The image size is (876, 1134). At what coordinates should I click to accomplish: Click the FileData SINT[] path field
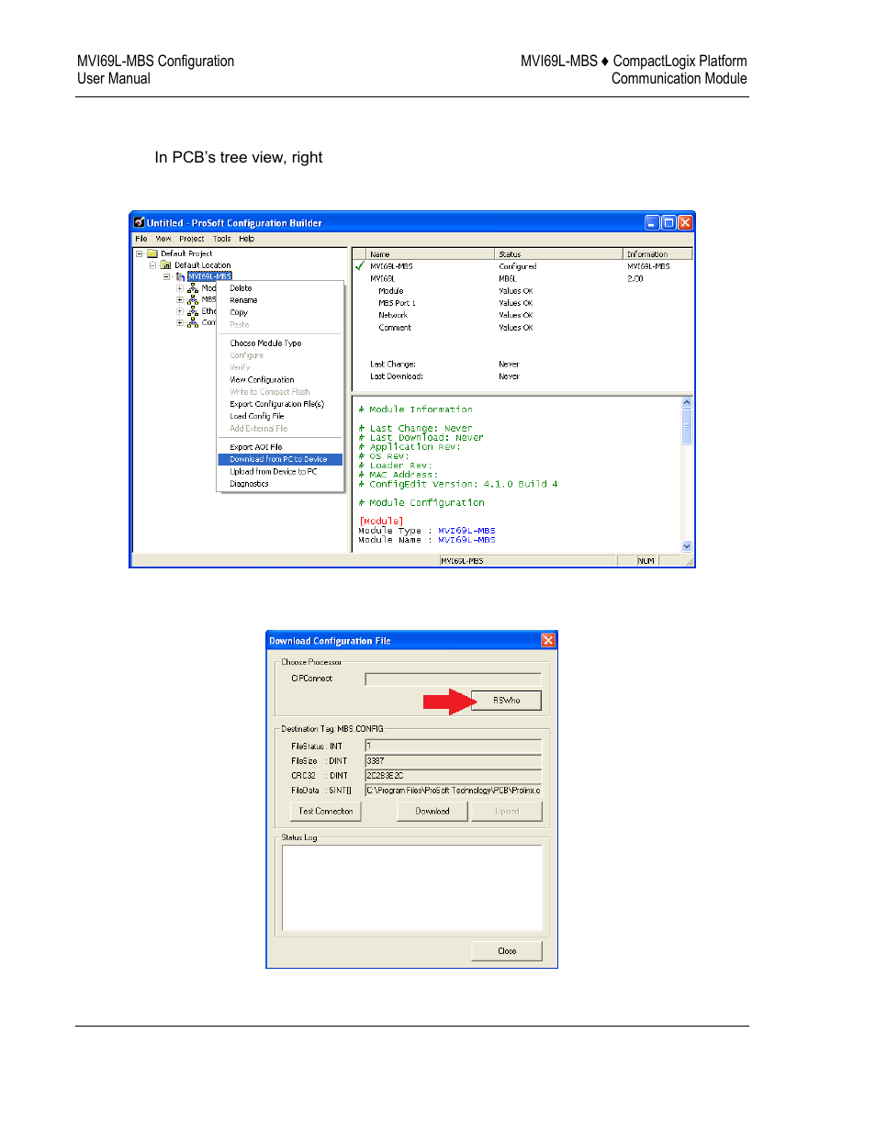453,790
